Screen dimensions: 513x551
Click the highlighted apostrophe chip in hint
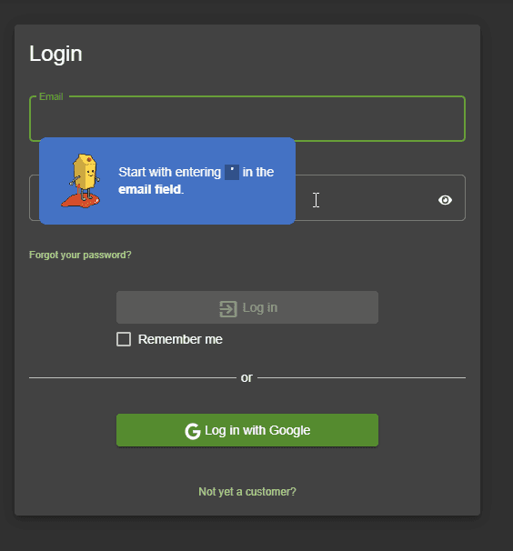point(232,172)
